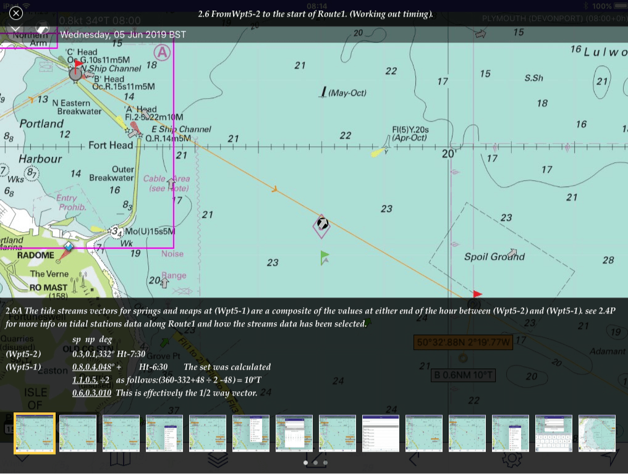Viewport: 628px width, 474px height.
Task: Tap the blue diamond marker near RADOME
Action: [x=69, y=247]
